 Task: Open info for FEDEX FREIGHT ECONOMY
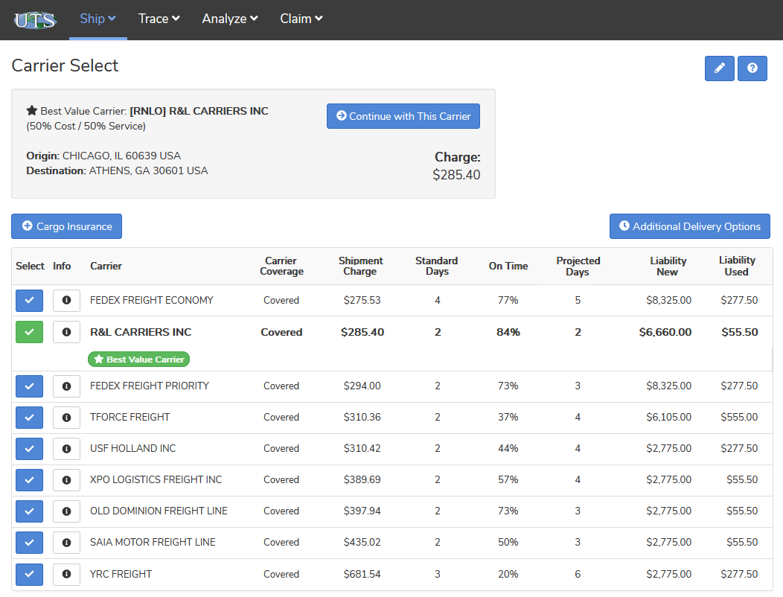click(x=66, y=300)
